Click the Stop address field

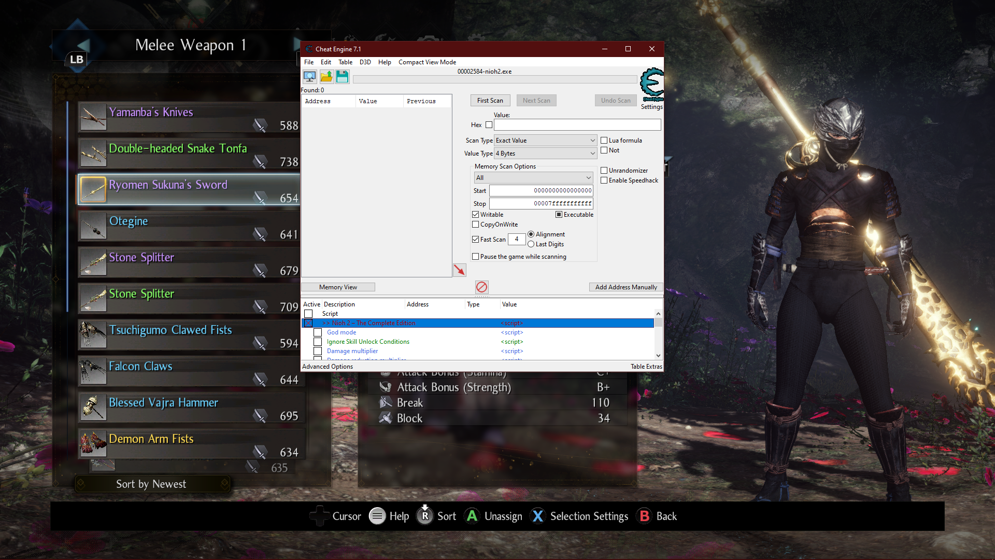541,204
